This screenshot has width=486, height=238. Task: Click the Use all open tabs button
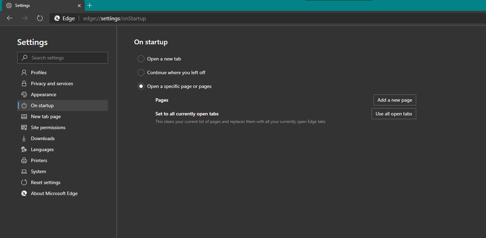(x=394, y=114)
